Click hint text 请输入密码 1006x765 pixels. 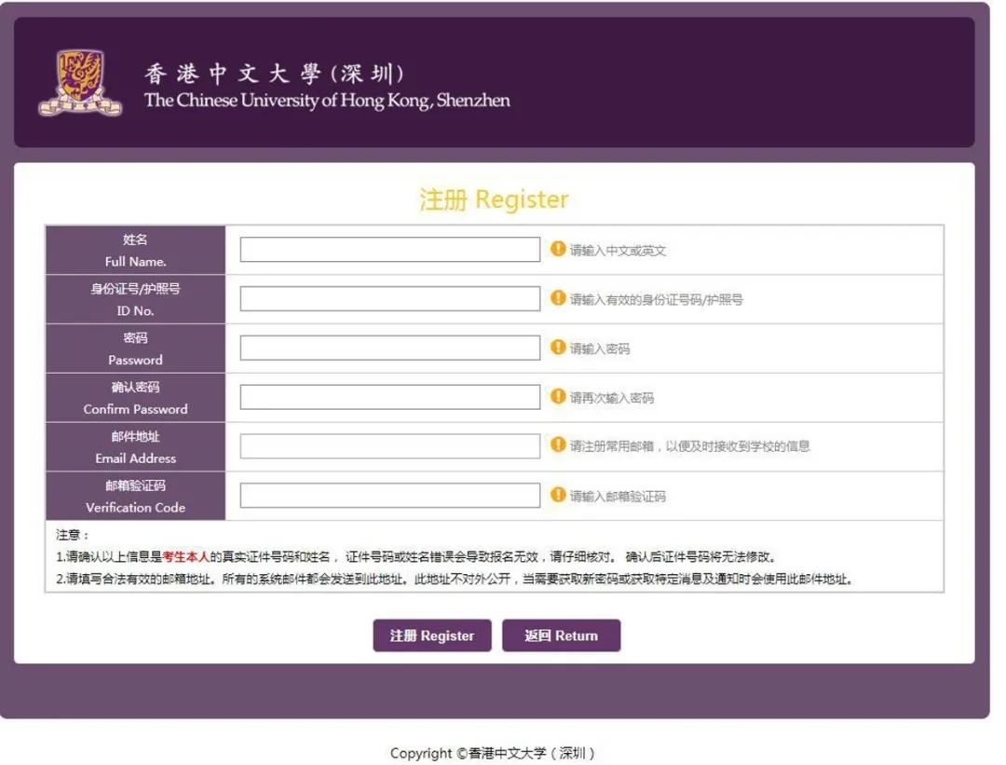tap(600, 348)
